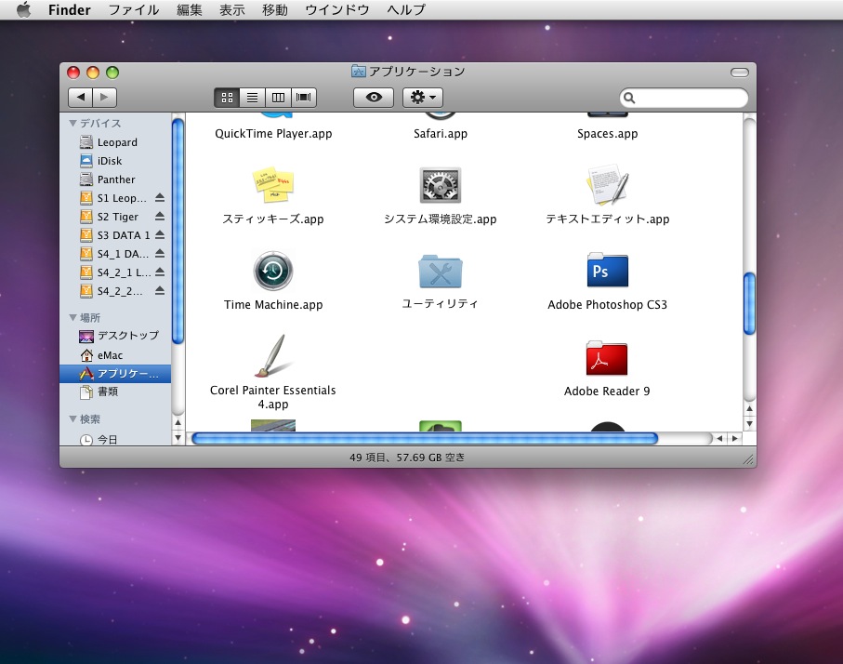The width and height of the screenshot is (843, 664).
Task: Click the sidebar vertical scrollbar thumb
Action: point(178,231)
